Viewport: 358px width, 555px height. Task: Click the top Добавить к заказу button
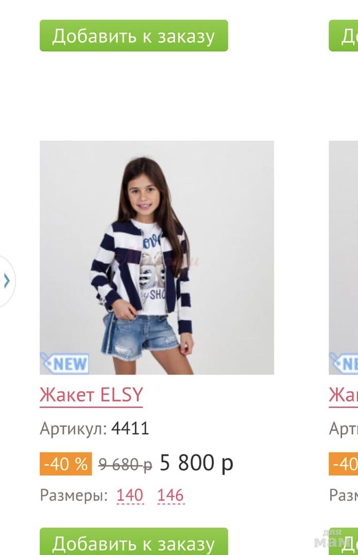click(x=134, y=36)
